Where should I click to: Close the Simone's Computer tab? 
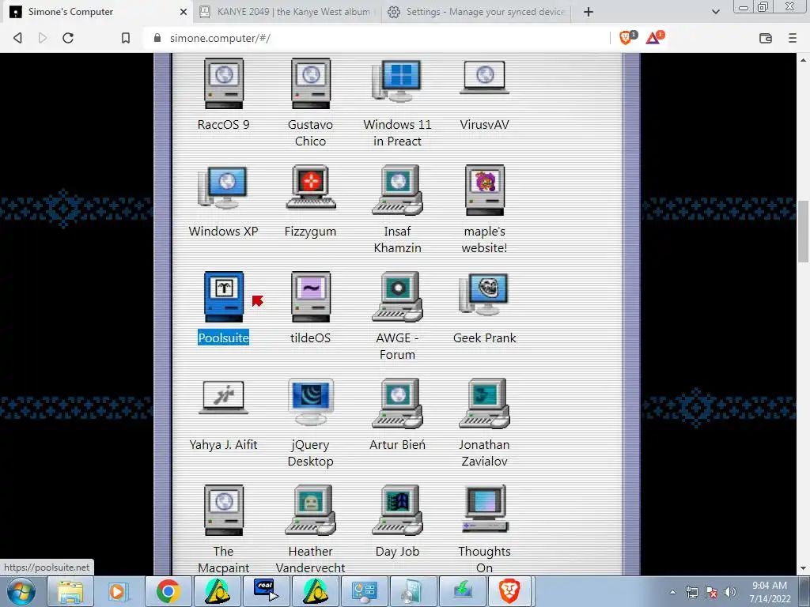coord(183,12)
